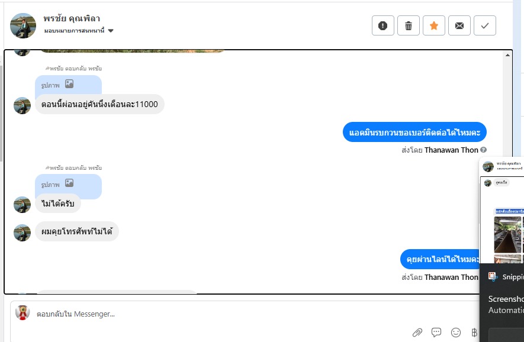The width and height of the screenshot is (524, 342).
Task: Click the scroll up arrow of chat
Action: pyautogui.click(x=507, y=55)
